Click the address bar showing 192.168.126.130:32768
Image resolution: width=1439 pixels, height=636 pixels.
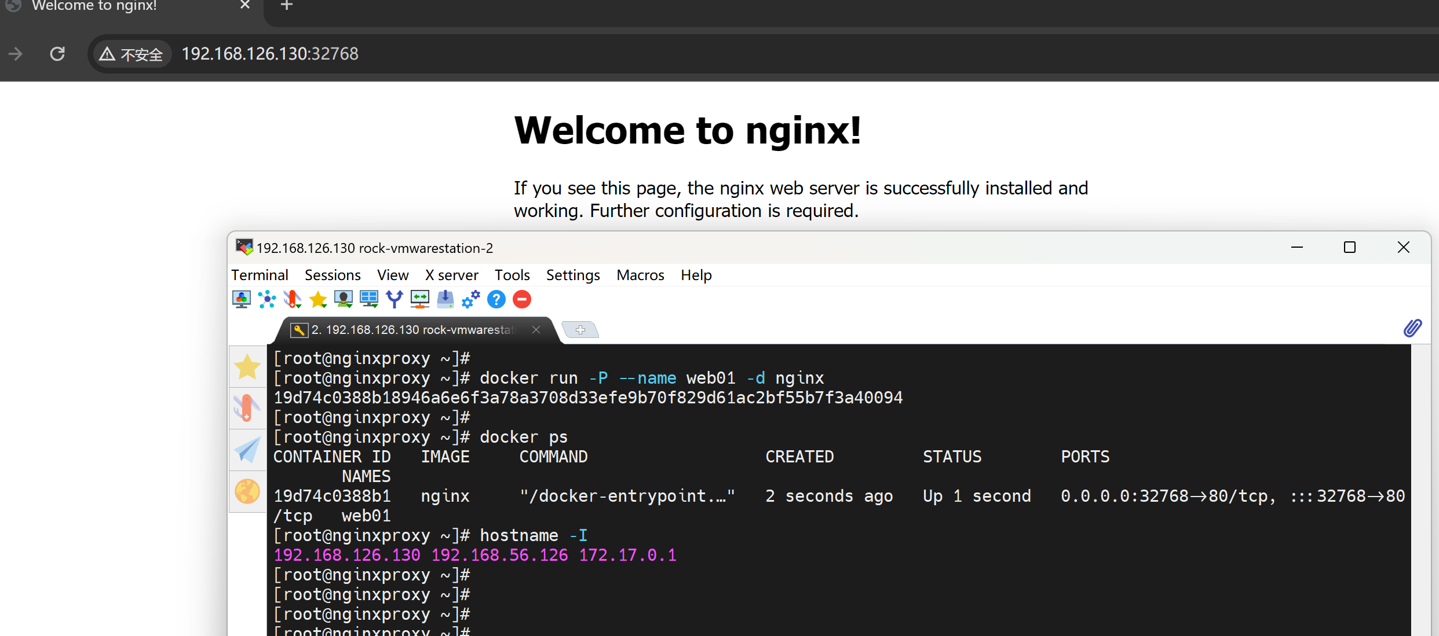coord(270,54)
